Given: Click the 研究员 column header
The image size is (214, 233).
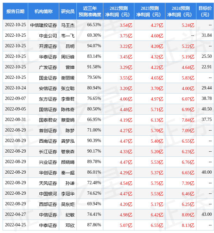Looking at the screenshot, I should tap(68, 11).
